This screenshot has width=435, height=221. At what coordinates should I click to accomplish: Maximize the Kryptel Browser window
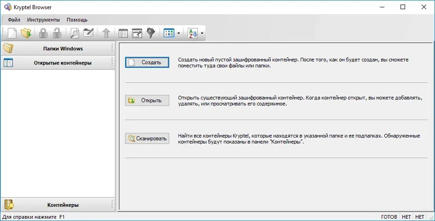tap(403, 7)
